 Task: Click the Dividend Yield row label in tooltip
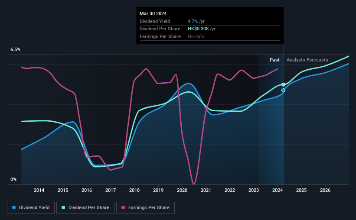click(155, 21)
